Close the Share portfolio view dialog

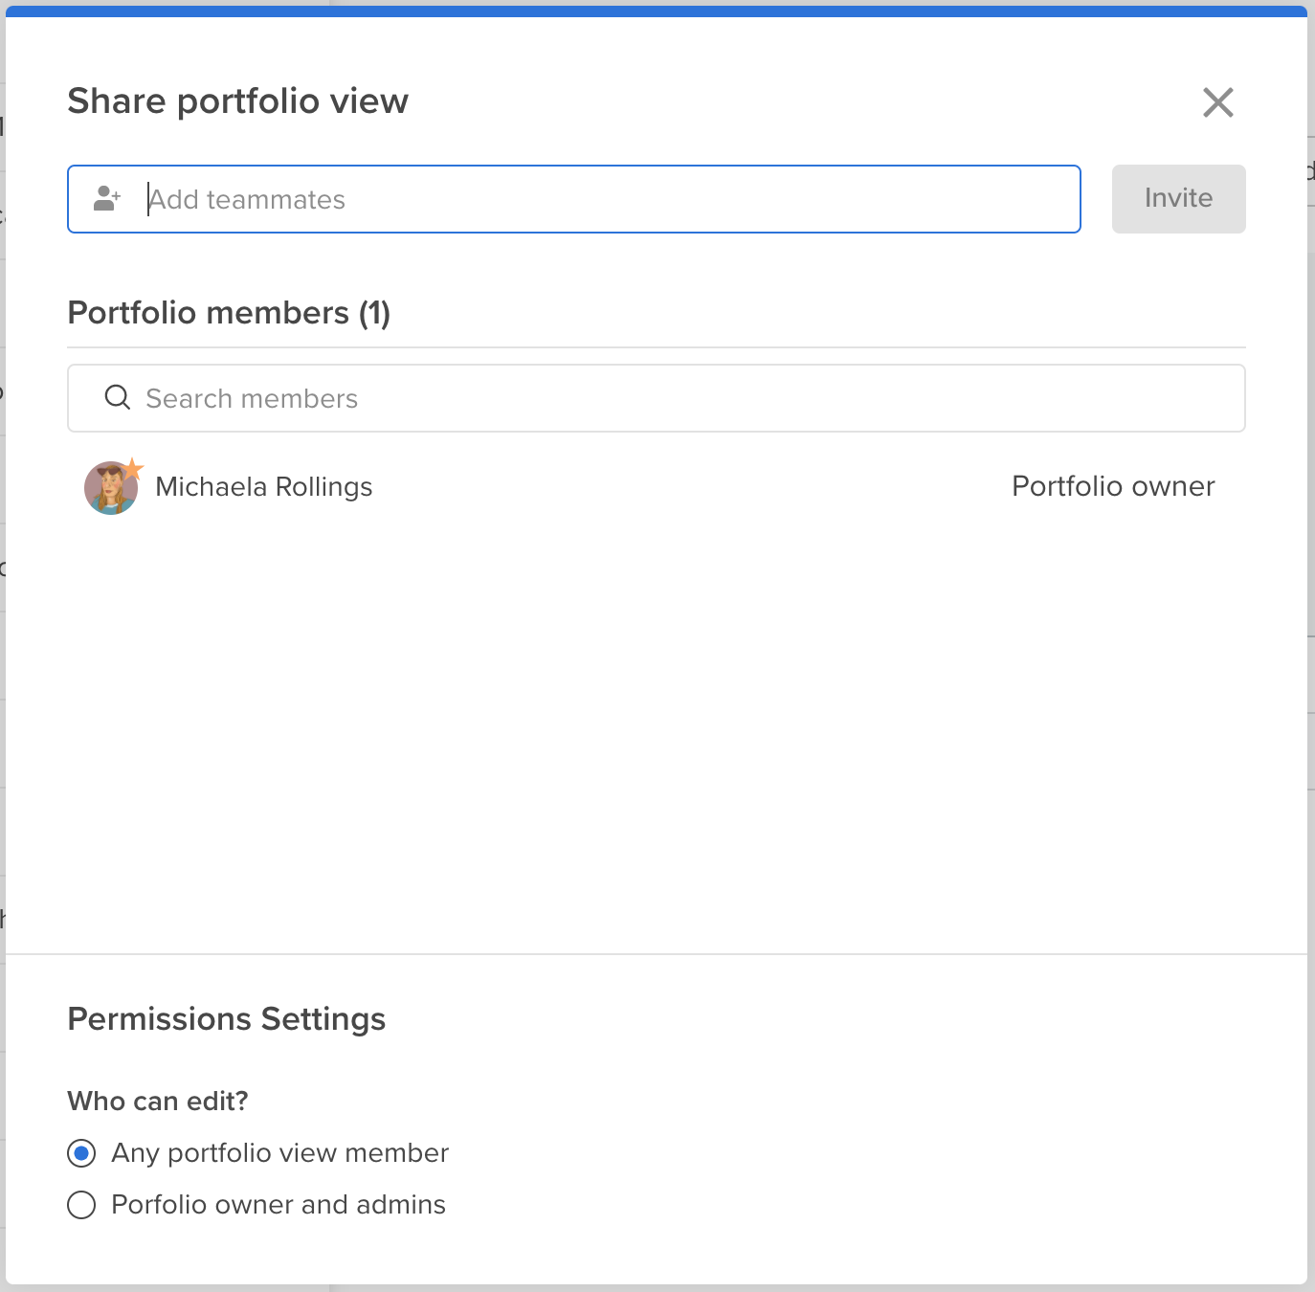coord(1217,102)
